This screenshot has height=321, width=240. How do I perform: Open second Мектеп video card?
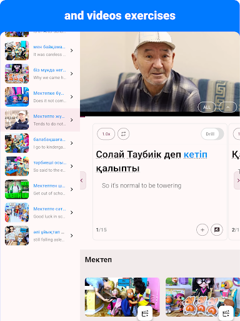pos(202,297)
